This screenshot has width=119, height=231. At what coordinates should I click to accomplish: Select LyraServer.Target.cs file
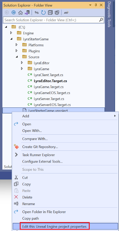click(x=49, y=99)
